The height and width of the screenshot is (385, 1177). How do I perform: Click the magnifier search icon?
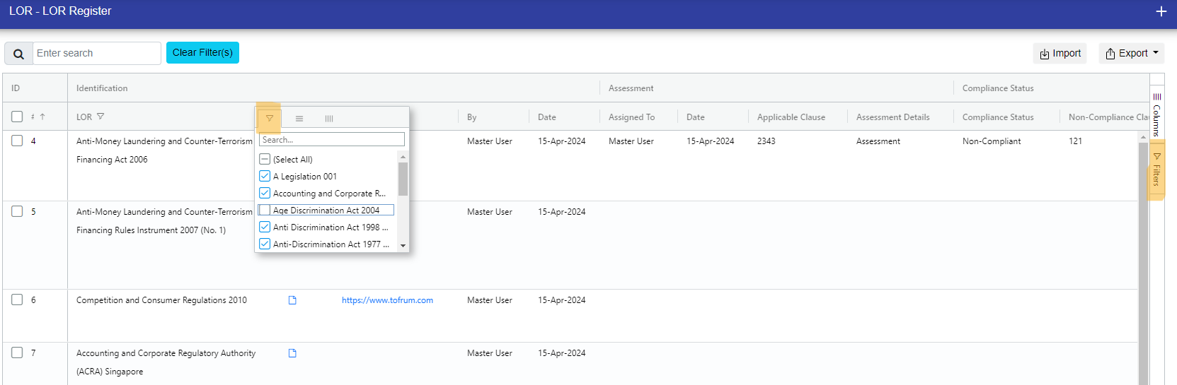click(19, 54)
